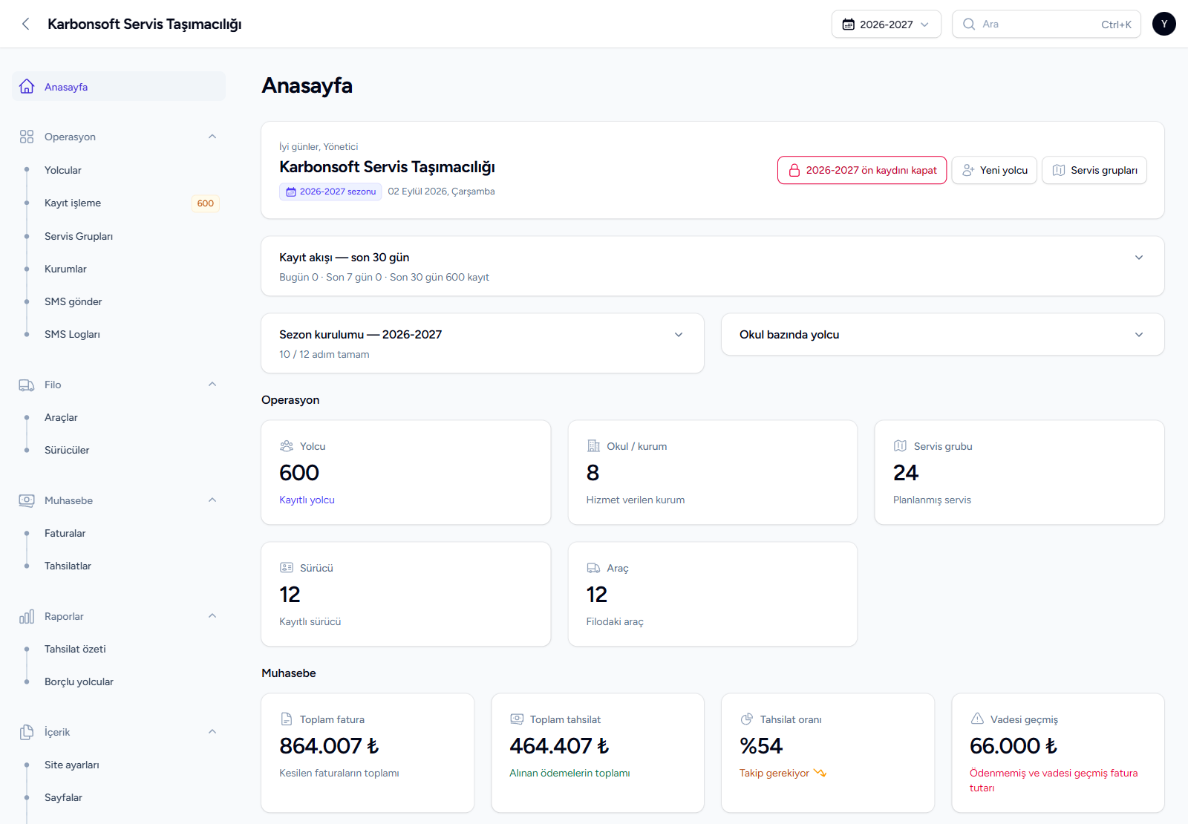Image resolution: width=1188 pixels, height=824 pixels.
Task: Open Sayfalar in the sidebar
Action: [119, 797]
